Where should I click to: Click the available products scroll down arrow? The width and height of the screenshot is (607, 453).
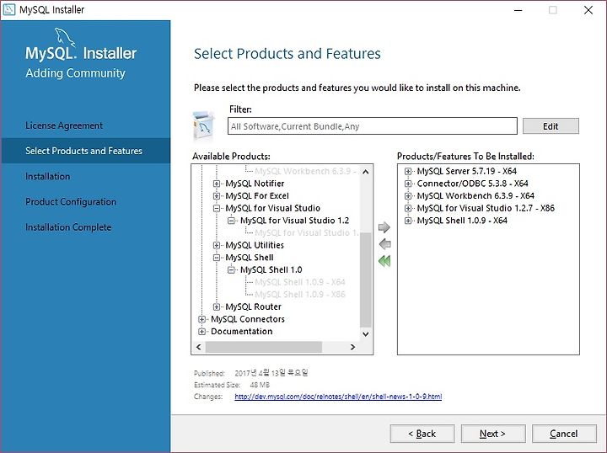pyautogui.click(x=365, y=334)
